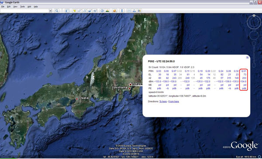Screen dimensions: 262x159
Task: Click the latitude=35.62531 coordinates line
Action: tap(177, 96)
